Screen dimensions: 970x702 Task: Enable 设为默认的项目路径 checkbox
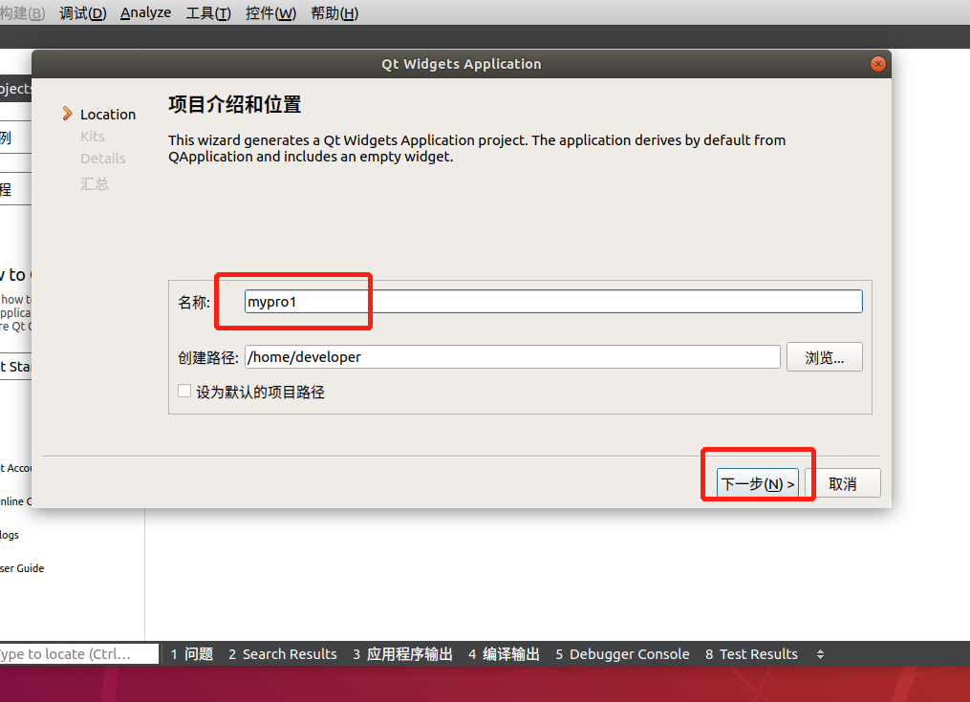point(184,392)
